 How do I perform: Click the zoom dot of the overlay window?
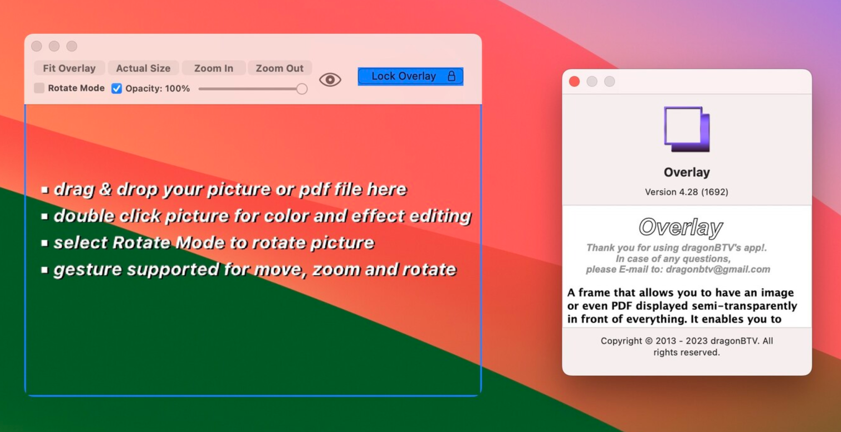pos(72,46)
